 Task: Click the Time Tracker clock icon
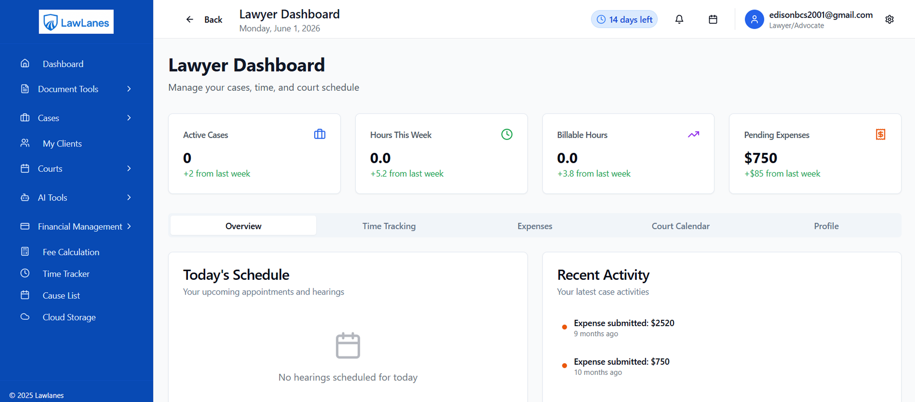coord(25,273)
